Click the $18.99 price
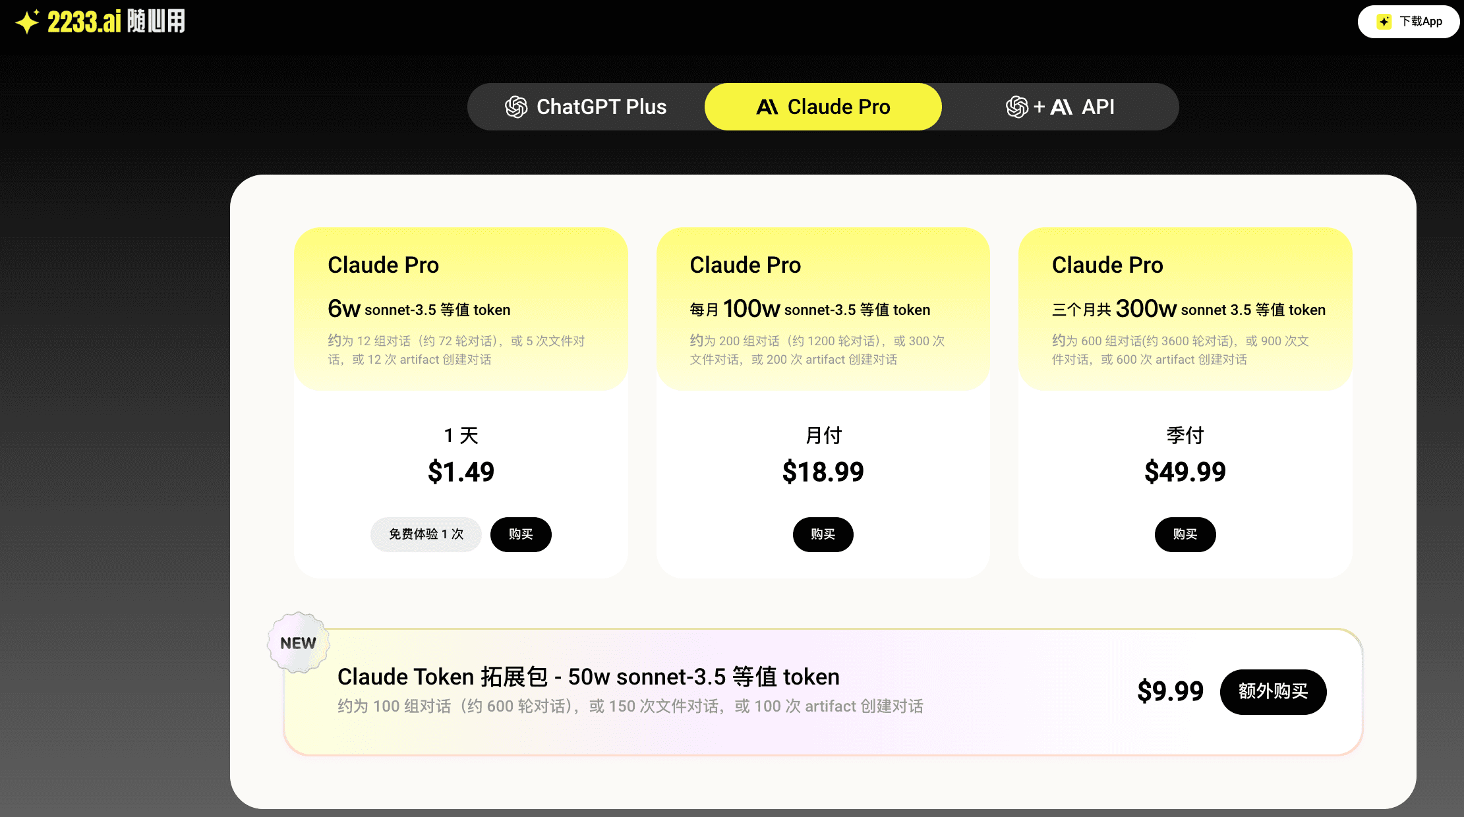Viewport: 1464px width, 817px height. tap(823, 472)
